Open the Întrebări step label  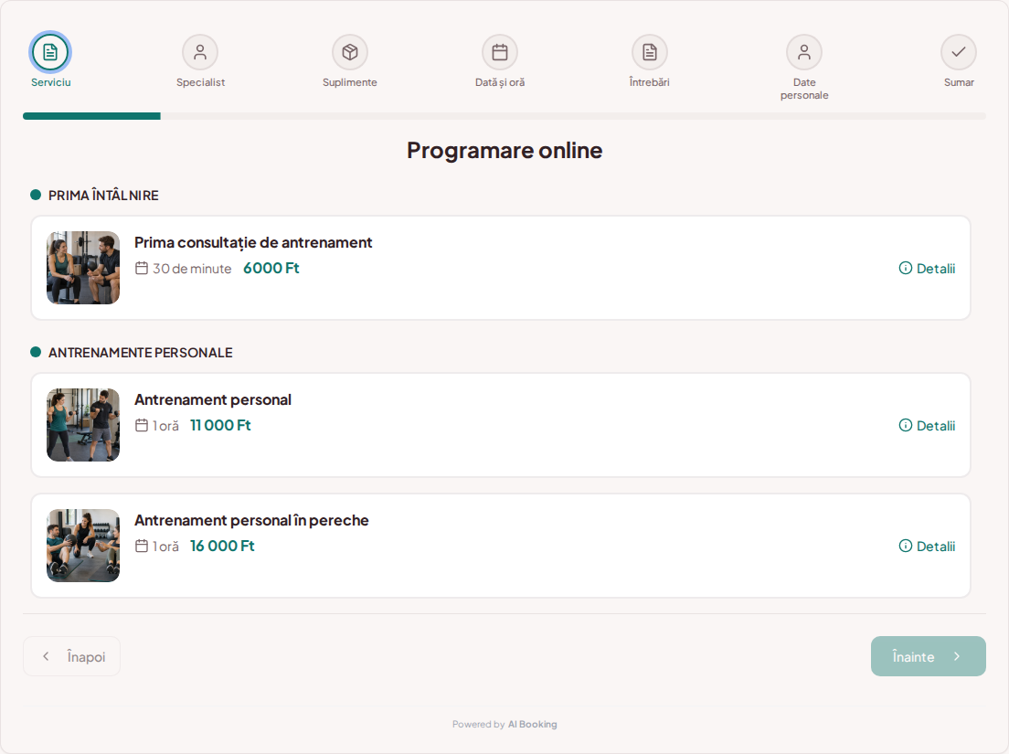[649, 82]
